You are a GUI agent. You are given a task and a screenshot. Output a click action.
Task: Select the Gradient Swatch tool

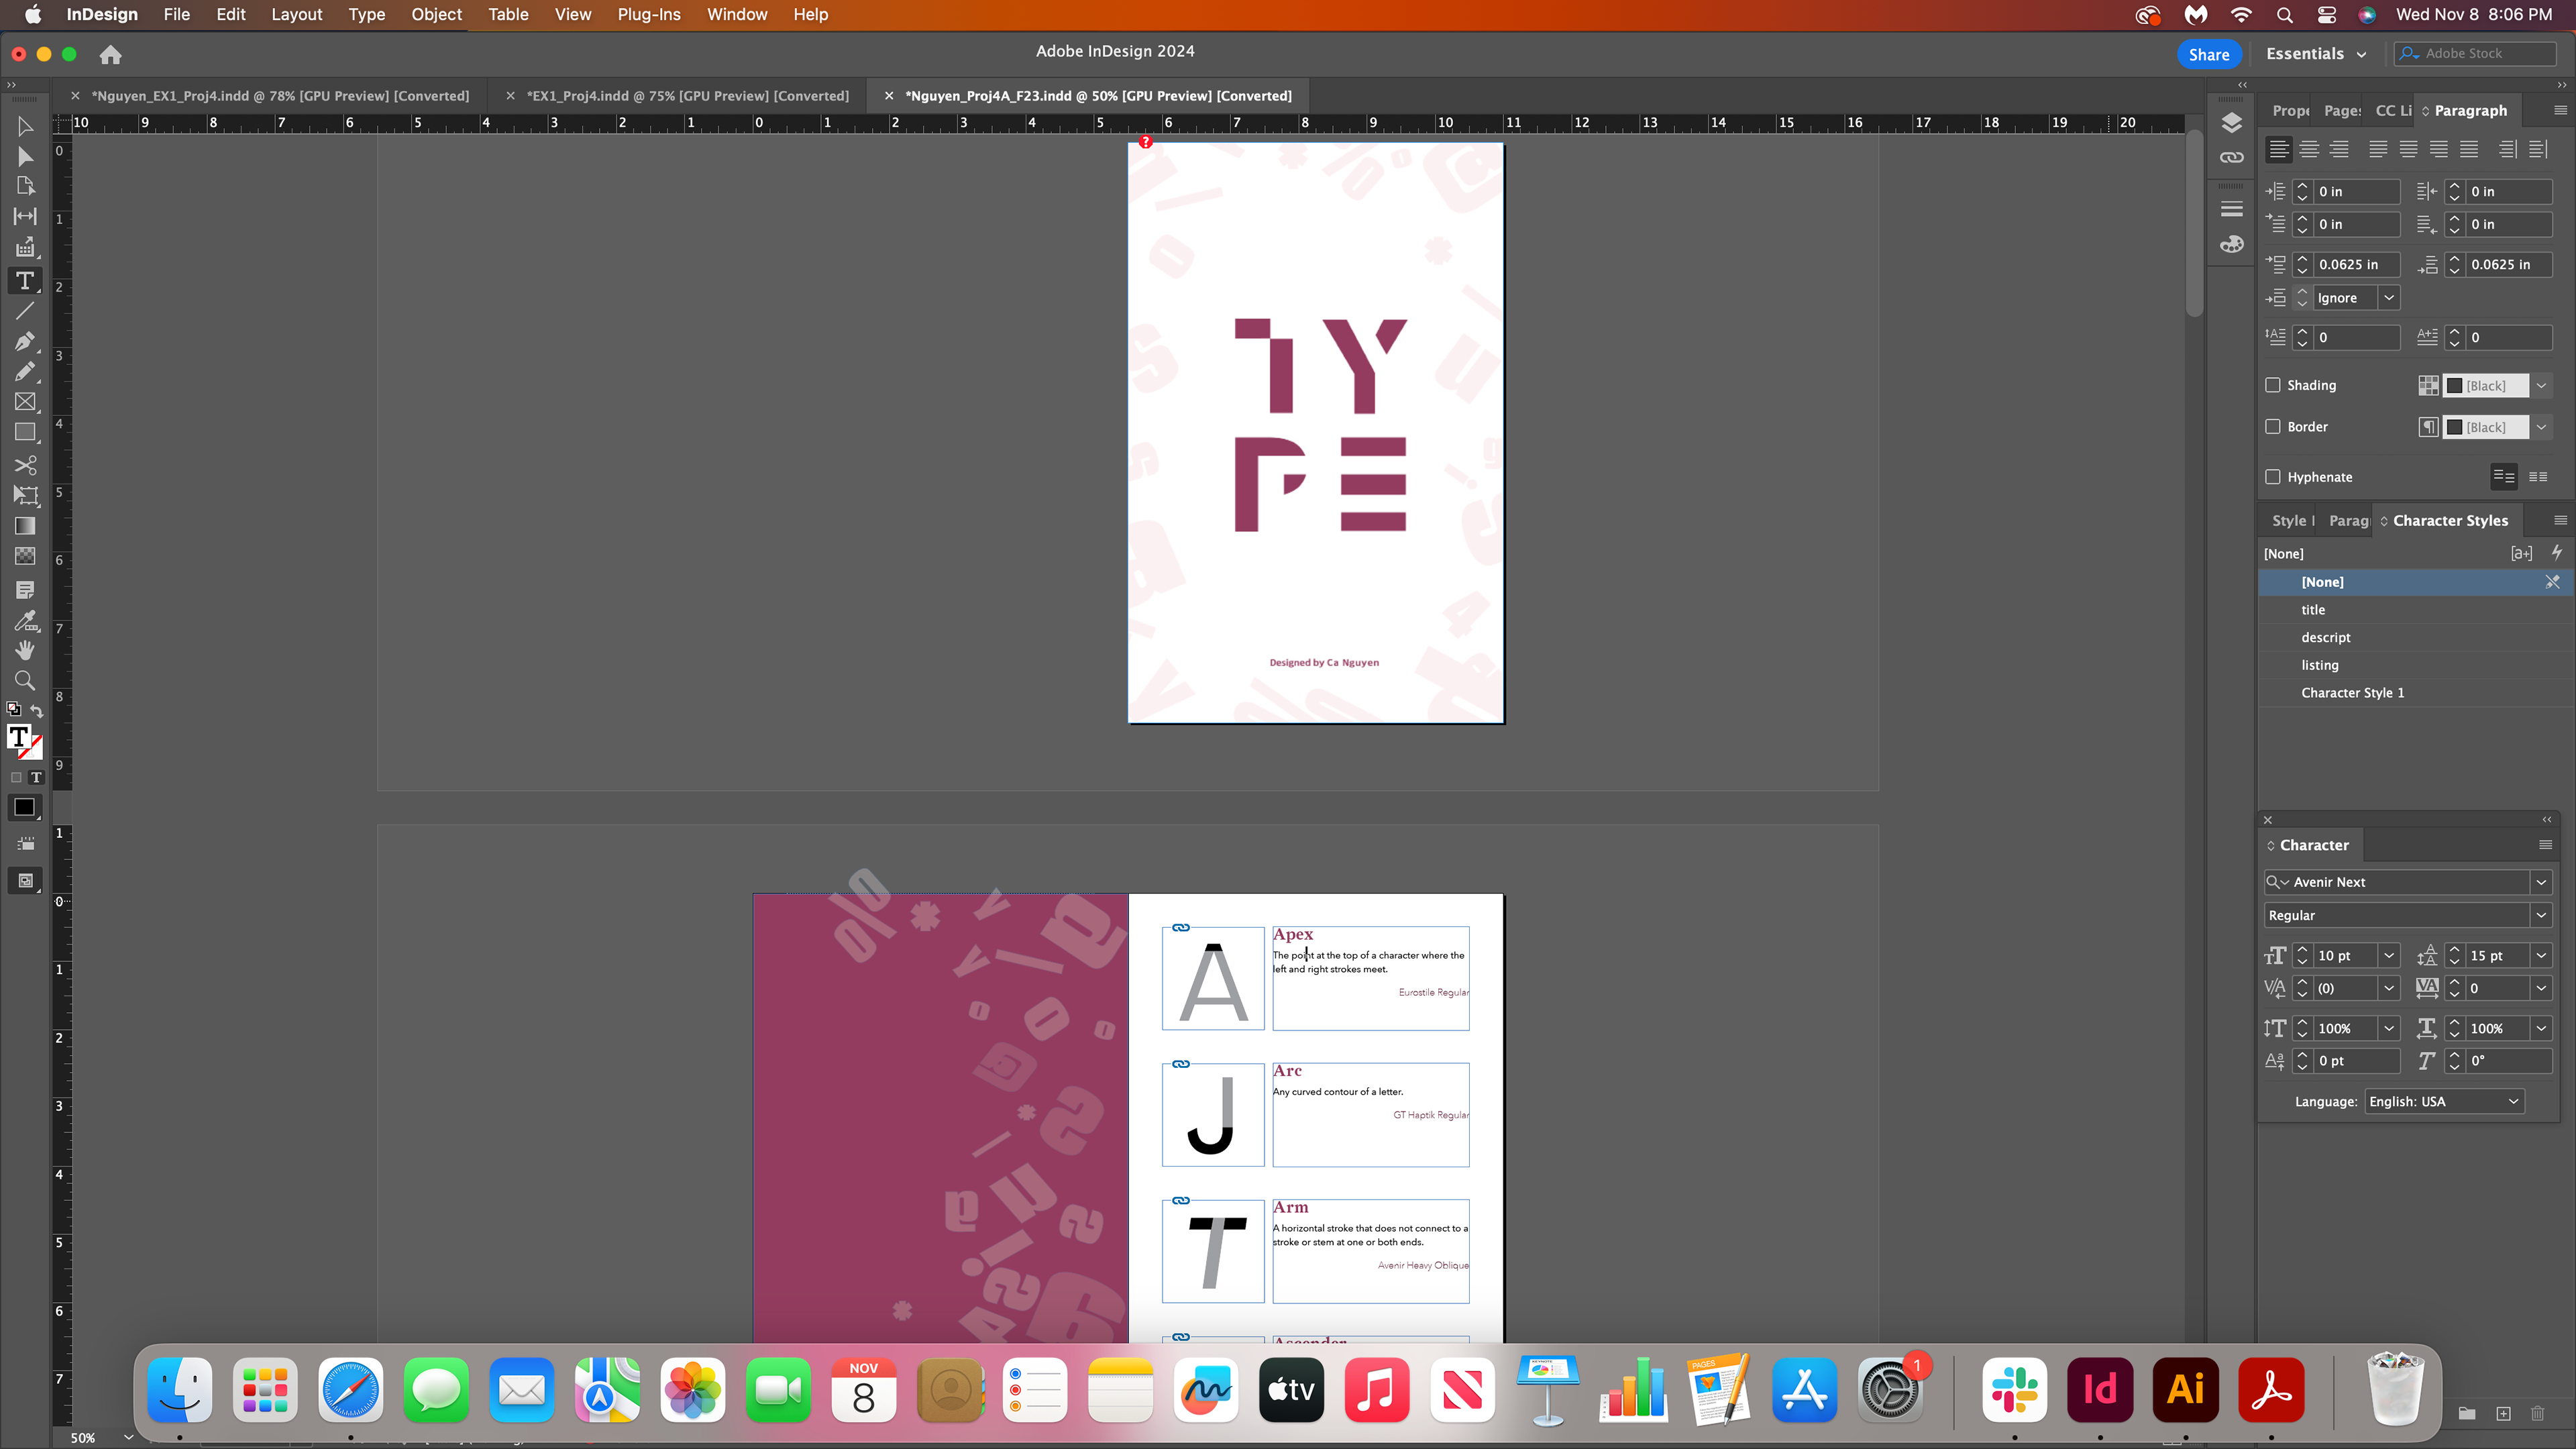click(x=25, y=526)
